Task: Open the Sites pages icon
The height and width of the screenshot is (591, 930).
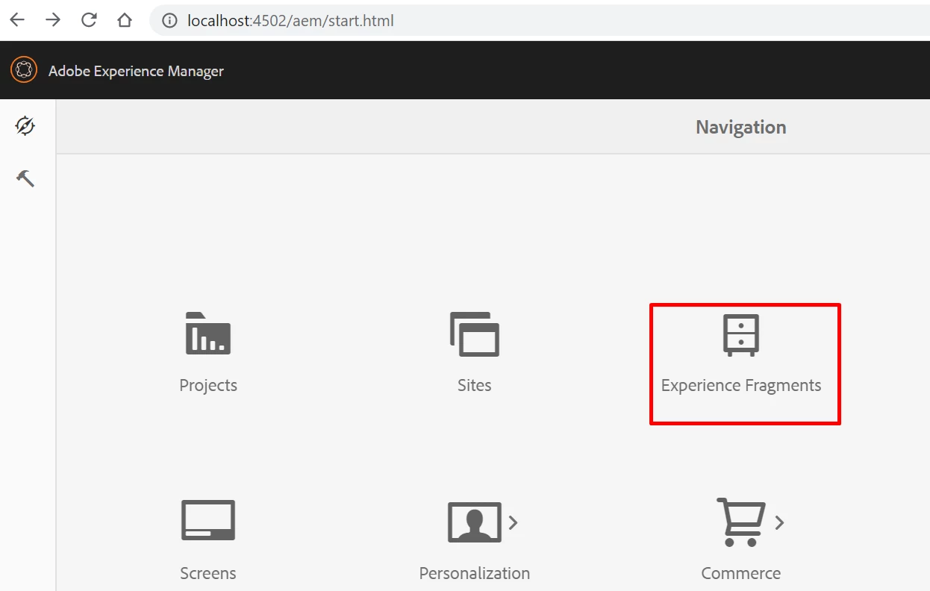Action: coord(475,334)
